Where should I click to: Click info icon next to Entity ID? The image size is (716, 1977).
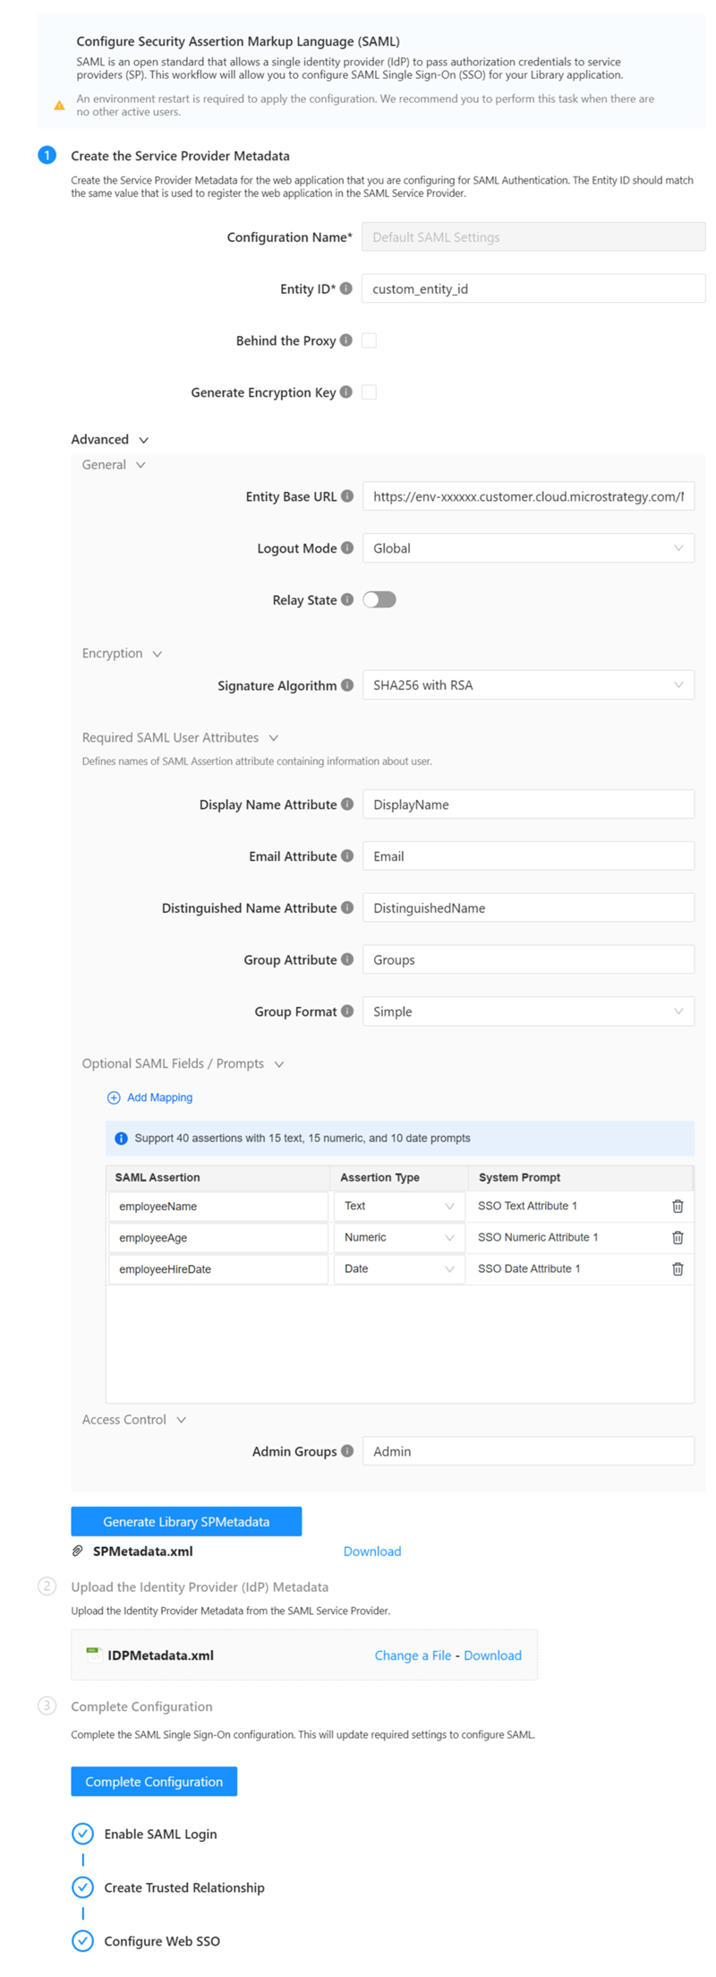point(345,288)
